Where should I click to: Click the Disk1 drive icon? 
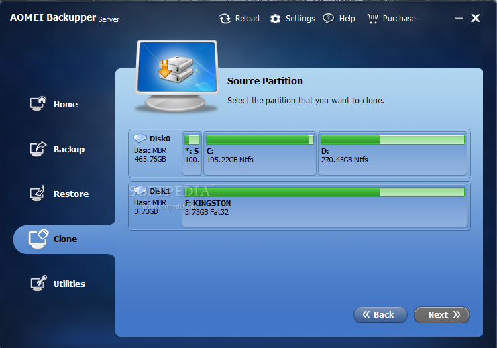point(140,191)
